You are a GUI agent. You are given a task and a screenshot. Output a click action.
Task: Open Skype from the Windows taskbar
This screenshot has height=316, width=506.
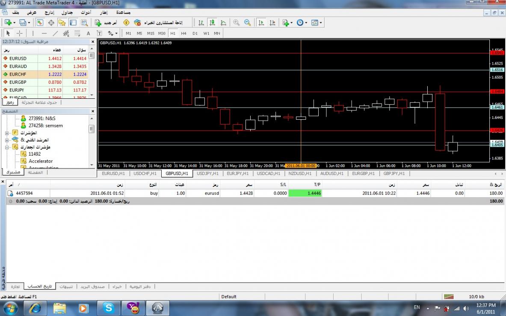(x=108, y=307)
